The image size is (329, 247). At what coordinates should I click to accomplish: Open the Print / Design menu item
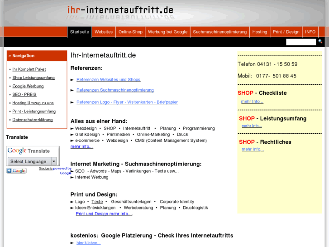click(286, 32)
